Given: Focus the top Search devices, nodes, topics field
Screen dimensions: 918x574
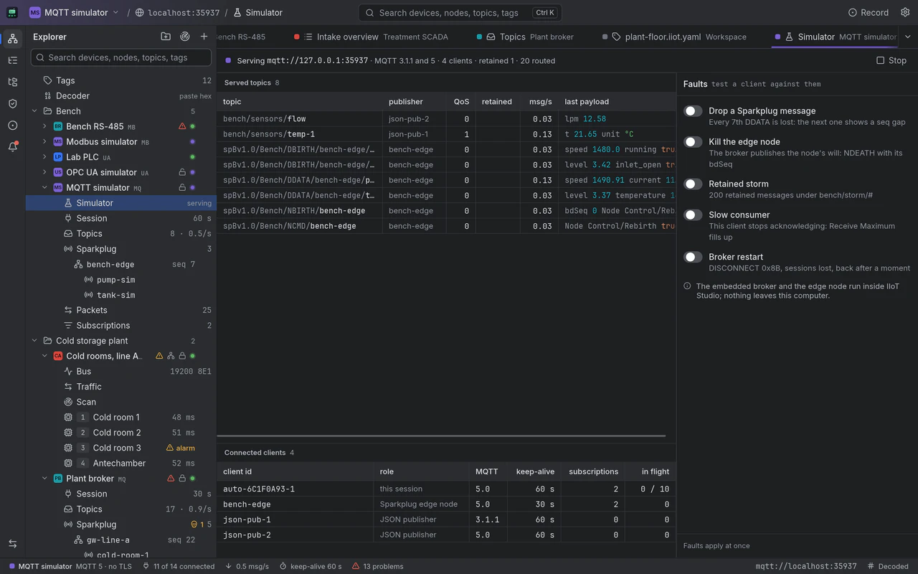Looking at the screenshot, I should coord(460,12).
